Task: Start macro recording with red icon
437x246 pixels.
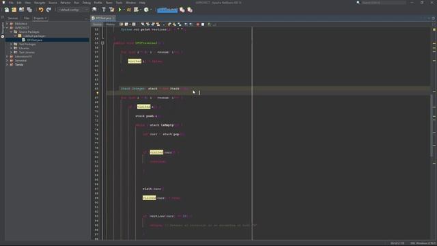Action: tap(197, 25)
